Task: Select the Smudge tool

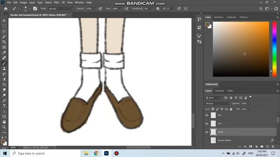Action: [x=4, y=90]
